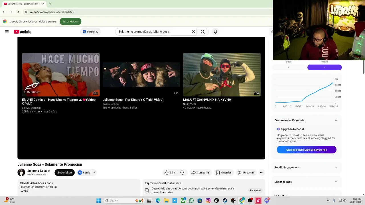Image resolution: width=365 pixels, height=205 pixels.
Task: Go to the YouTube home logo
Action: pos(23,32)
